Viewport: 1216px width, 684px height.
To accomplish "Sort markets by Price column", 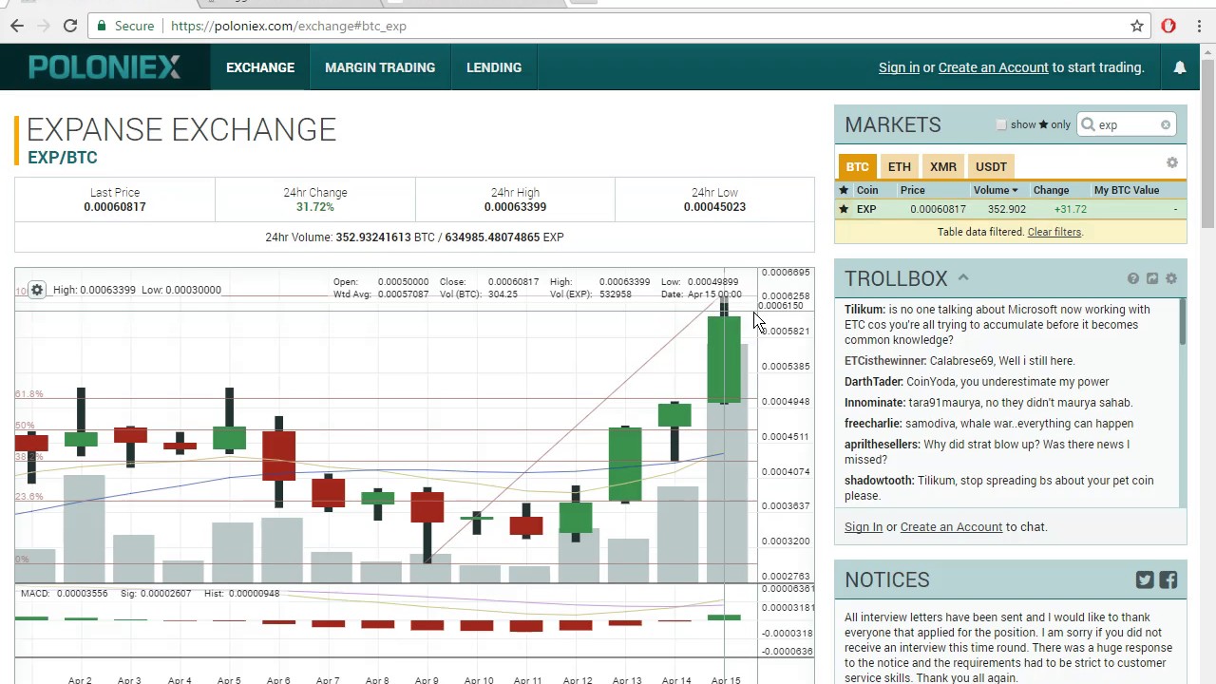I will [x=913, y=190].
